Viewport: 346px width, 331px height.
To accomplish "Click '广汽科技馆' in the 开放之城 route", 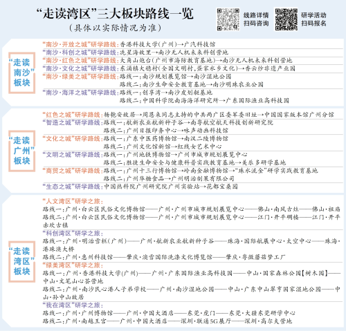I will click(199, 44).
